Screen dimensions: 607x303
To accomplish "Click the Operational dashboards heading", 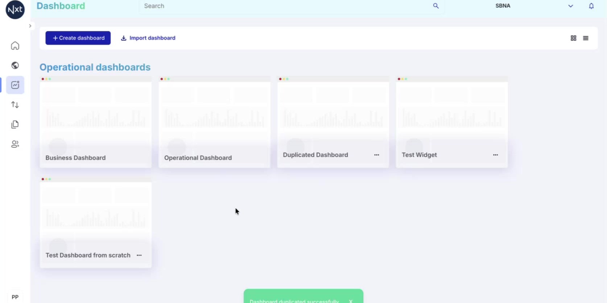I will 95,67.
